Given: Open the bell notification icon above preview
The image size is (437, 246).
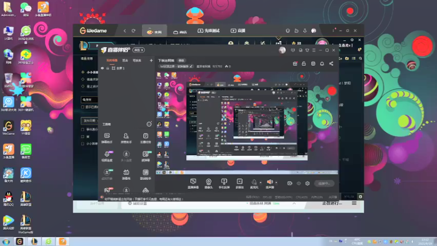Looking at the screenshot, I should pyautogui.click(x=322, y=63).
